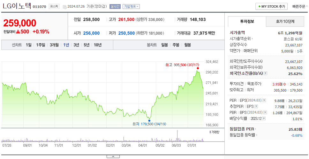Select the 3년 line chart period
The width and height of the screenshot is (309, 159).
click(76, 45)
